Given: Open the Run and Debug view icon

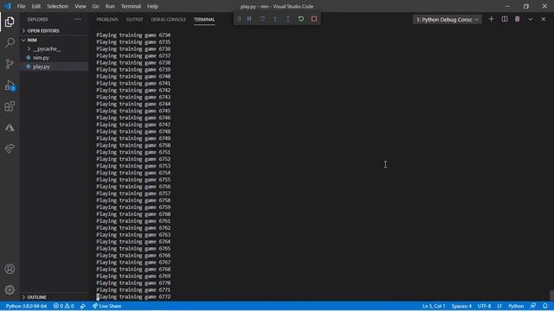Looking at the screenshot, I should click(x=10, y=86).
